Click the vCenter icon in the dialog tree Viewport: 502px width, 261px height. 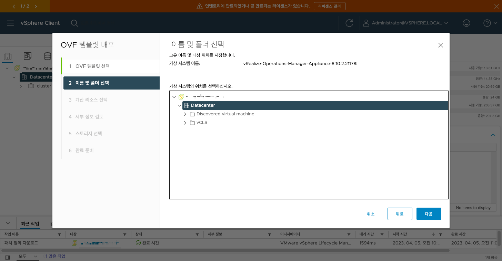tap(181, 97)
